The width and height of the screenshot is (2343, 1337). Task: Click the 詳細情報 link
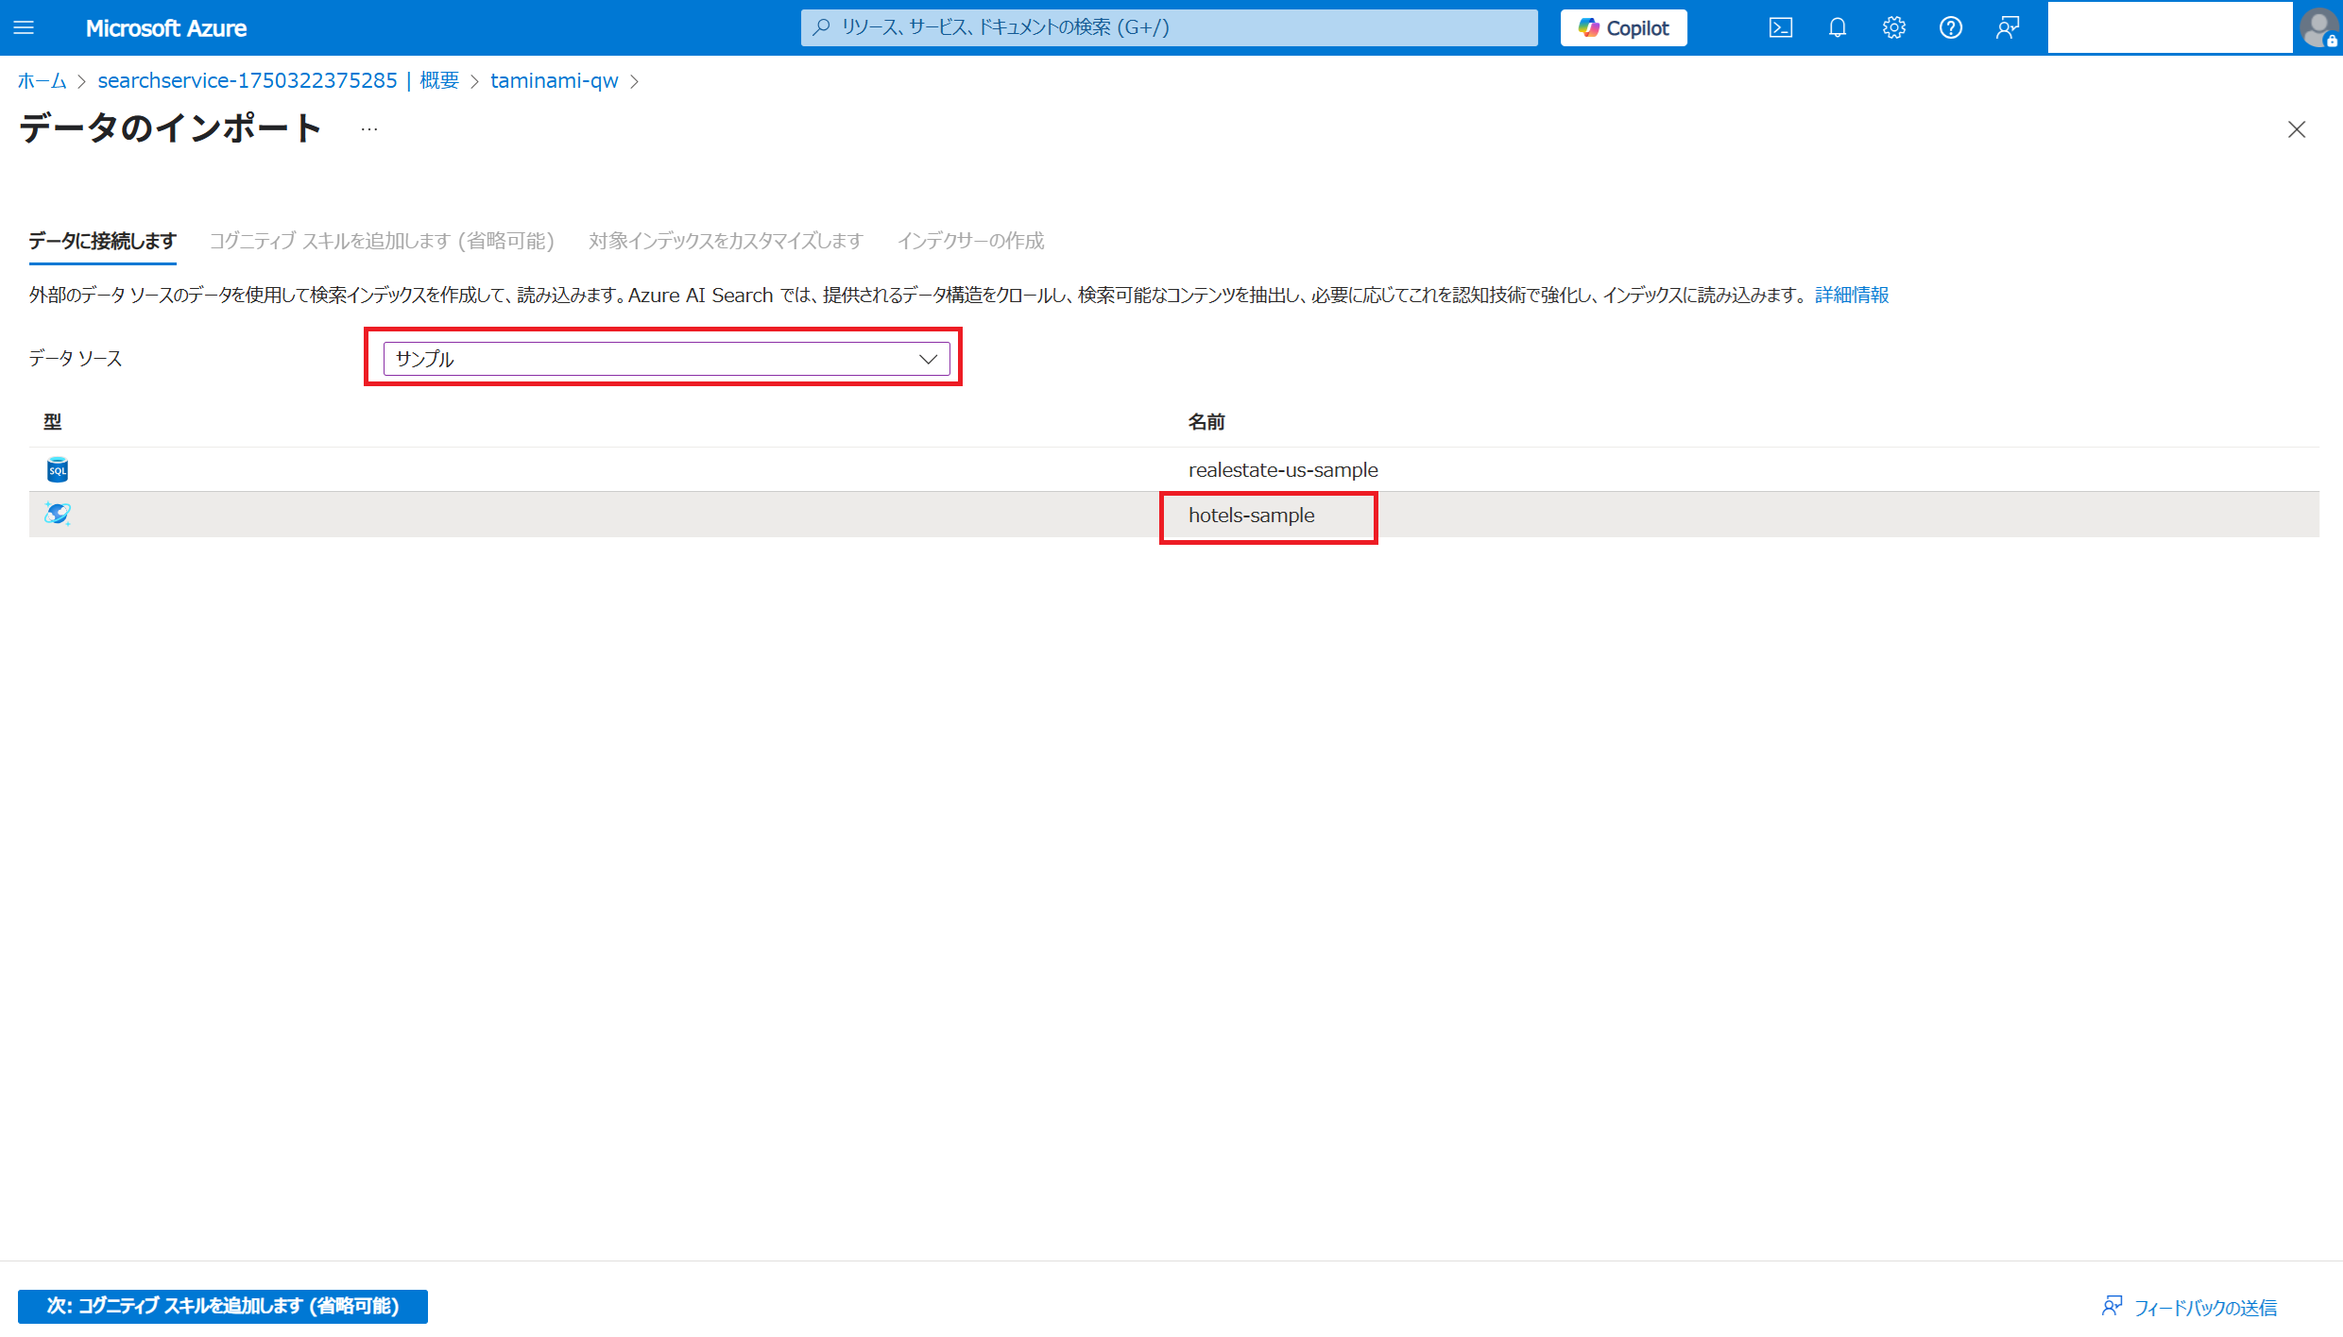click(1851, 296)
